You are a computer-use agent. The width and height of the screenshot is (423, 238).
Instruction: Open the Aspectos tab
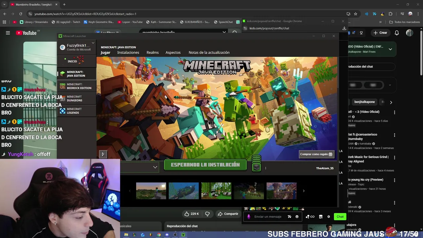coord(173,53)
